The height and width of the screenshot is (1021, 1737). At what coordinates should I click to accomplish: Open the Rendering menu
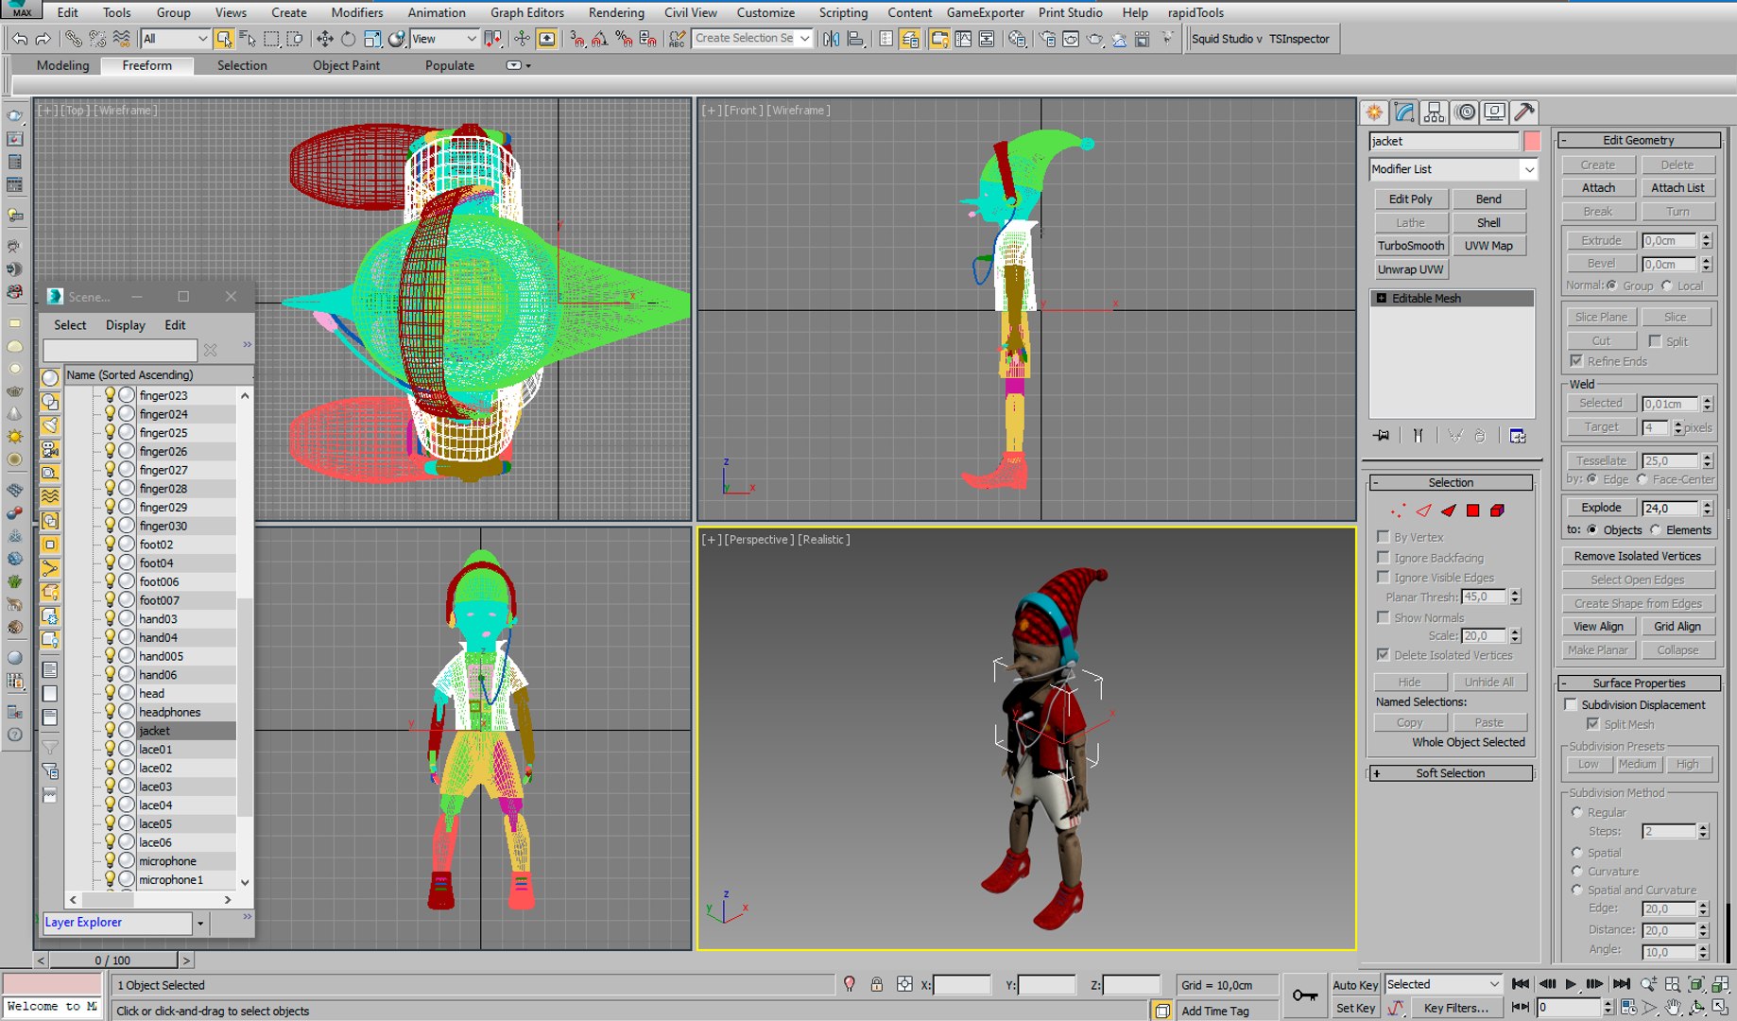point(616,12)
